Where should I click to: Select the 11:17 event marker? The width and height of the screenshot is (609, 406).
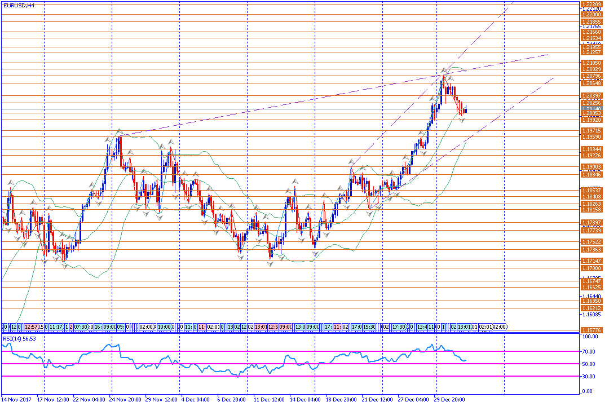coord(56,326)
